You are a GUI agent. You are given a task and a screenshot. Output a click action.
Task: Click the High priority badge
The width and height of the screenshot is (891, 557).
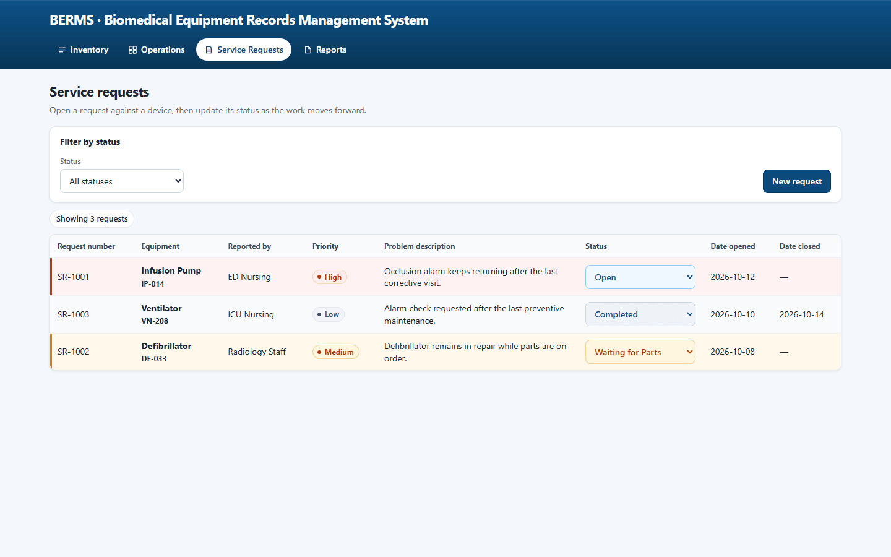329,277
